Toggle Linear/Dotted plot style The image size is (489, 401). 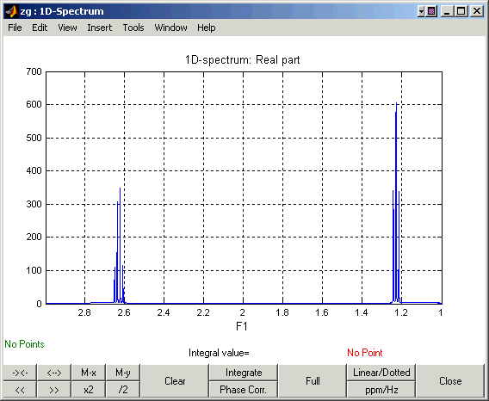381,373
